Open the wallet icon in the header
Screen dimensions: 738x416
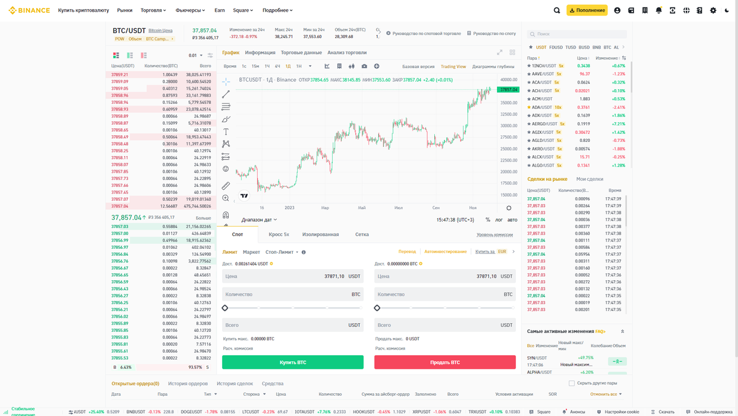(631, 10)
